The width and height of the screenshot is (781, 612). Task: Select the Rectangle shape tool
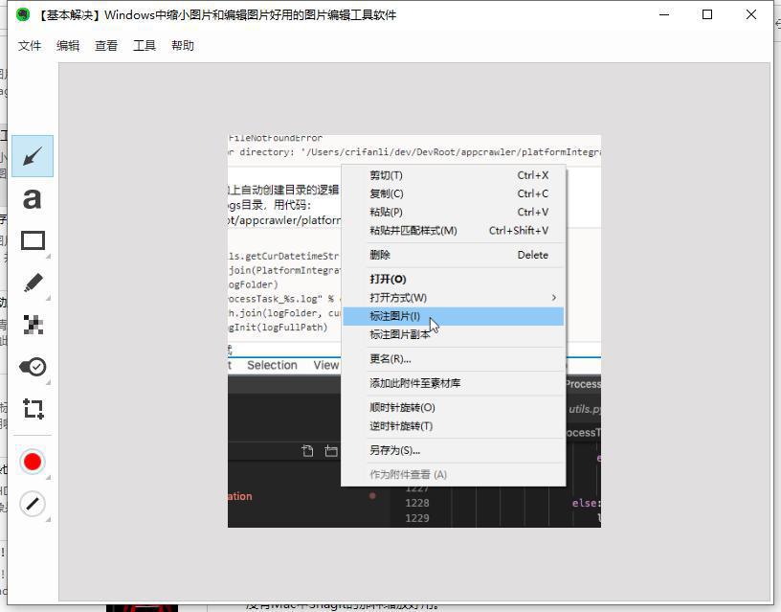pos(33,240)
